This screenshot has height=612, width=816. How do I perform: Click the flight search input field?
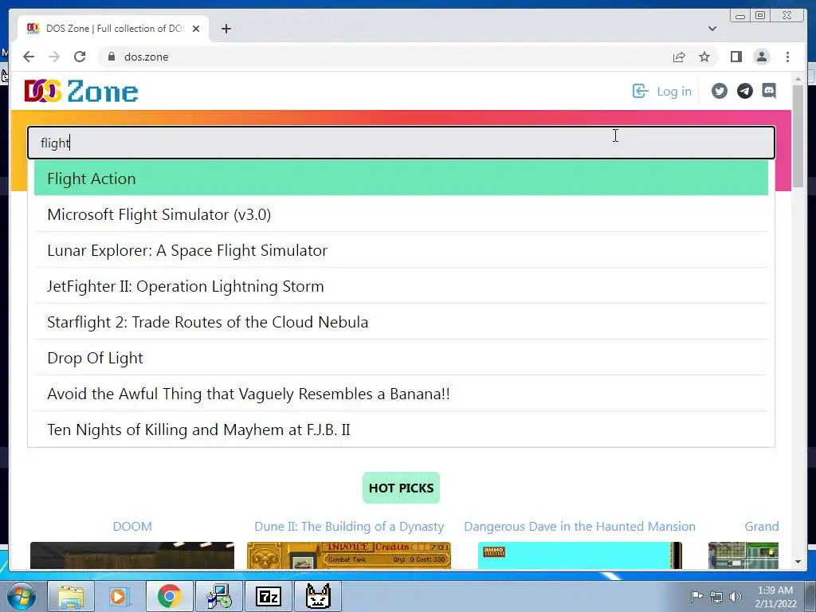(401, 143)
